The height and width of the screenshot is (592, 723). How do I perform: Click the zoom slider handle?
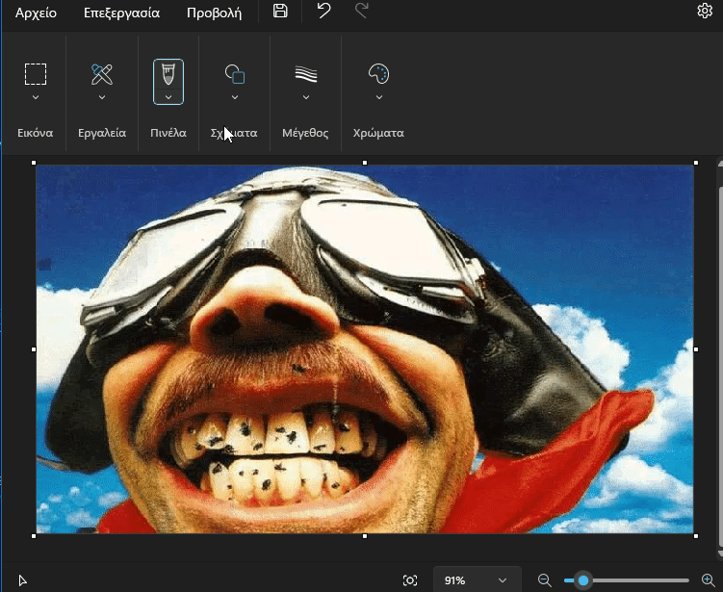coord(582,579)
